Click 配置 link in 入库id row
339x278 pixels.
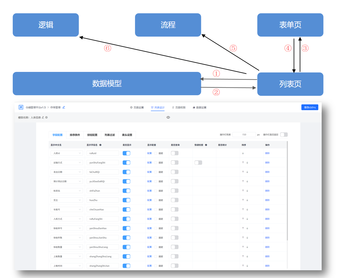click(150, 153)
